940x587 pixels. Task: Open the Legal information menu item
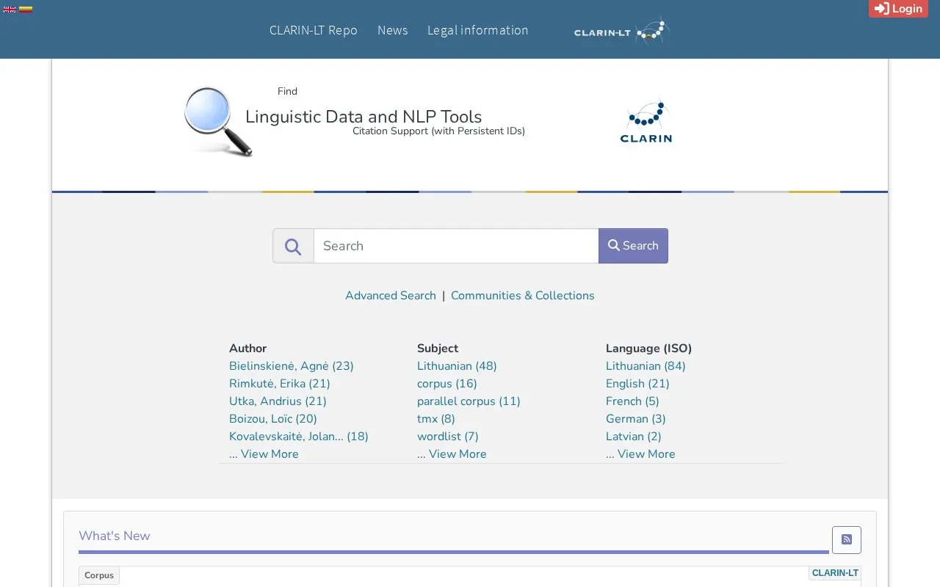478,30
